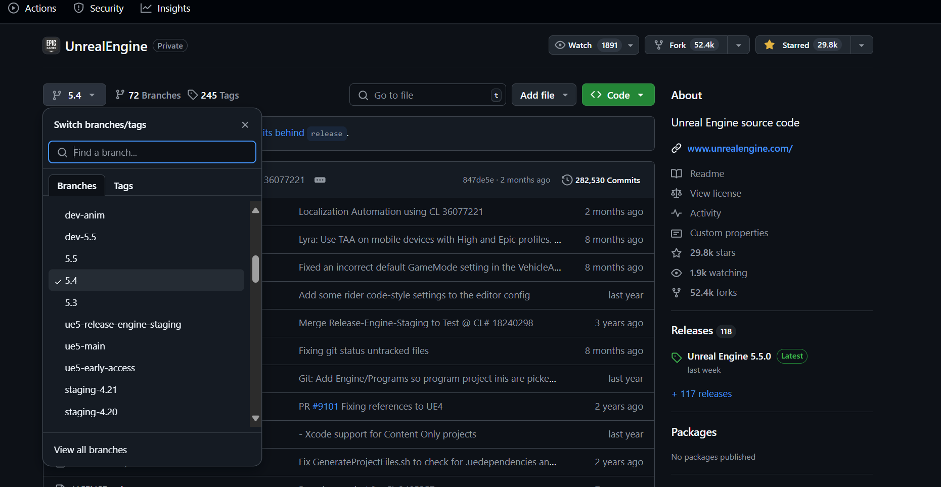
Task: Open Fixing git status untracked files commit
Action: click(364, 351)
